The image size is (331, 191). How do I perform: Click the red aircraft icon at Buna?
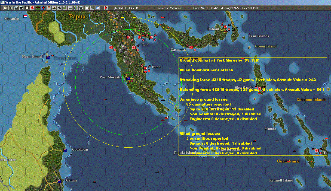149,66
